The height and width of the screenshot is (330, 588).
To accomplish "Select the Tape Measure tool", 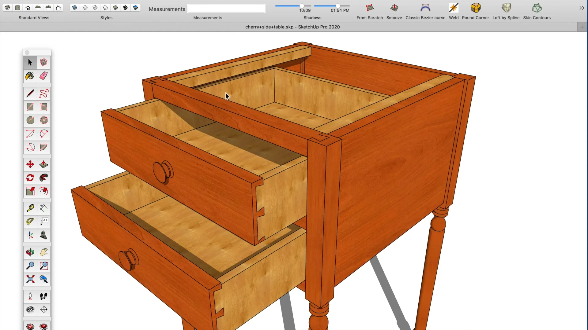I will [30, 208].
